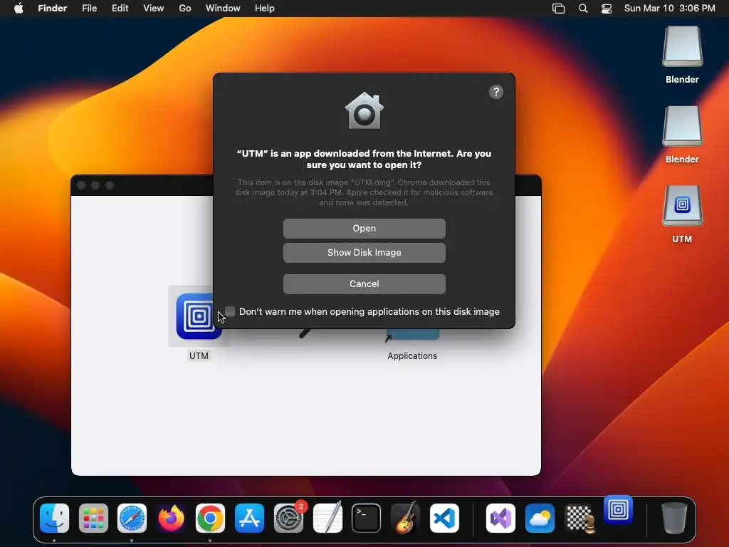729x547 pixels.
Task: Click the date and time in the menu bar
Action: [x=669, y=9]
